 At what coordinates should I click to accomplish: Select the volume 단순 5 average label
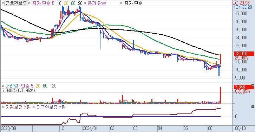(27, 86)
